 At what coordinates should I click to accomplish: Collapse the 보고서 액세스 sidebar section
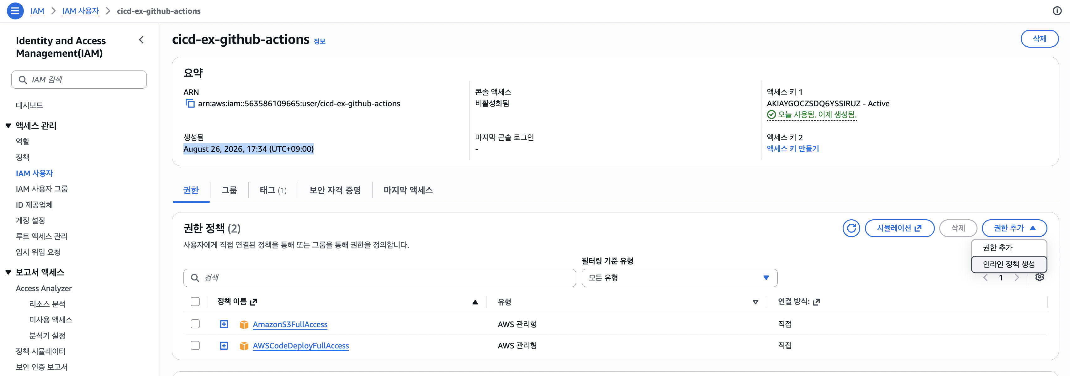click(8, 272)
